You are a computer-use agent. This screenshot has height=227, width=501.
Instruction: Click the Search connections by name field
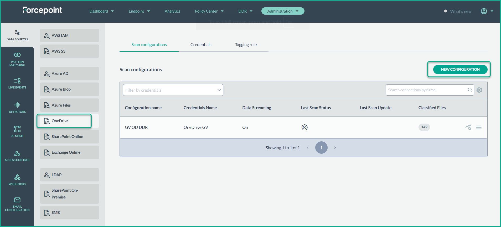[x=426, y=90]
